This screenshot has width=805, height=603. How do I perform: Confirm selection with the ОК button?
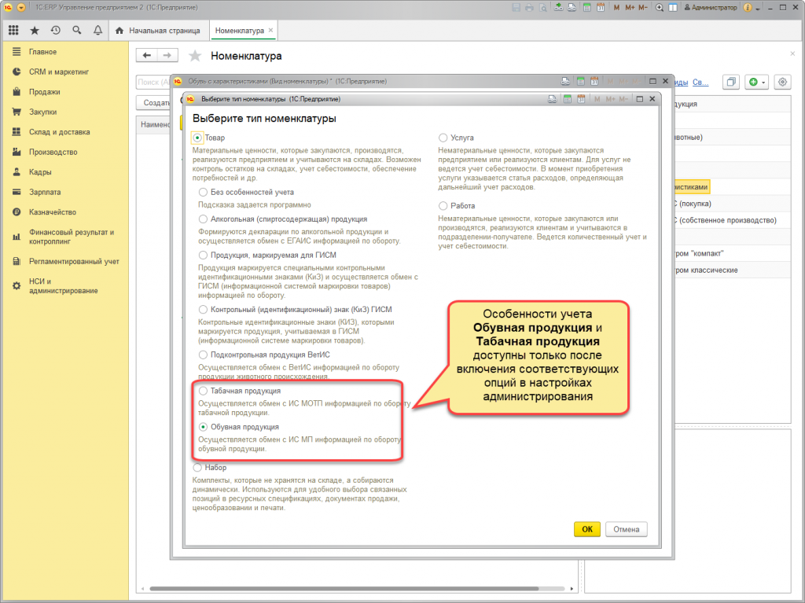pyautogui.click(x=586, y=529)
